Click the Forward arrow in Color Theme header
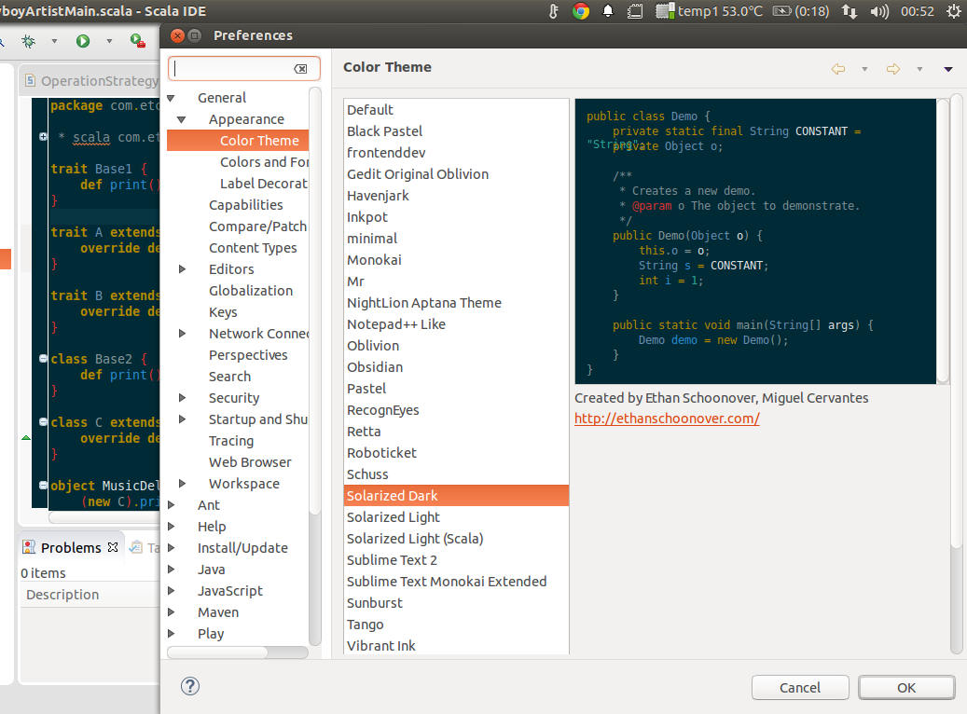 [893, 68]
